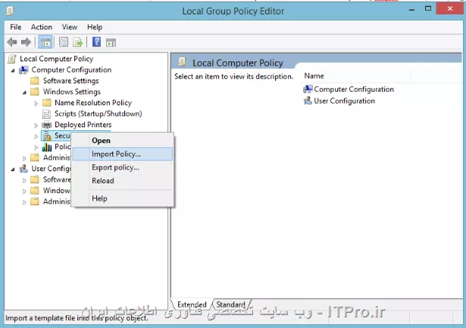The width and height of the screenshot is (466, 328).
Task: Expand Administrative Templates under Computer Configuration
Action: click(x=24, y=158)
